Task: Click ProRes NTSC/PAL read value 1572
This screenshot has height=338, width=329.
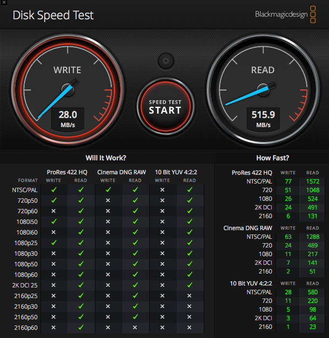Action: (x=313, y=182)
